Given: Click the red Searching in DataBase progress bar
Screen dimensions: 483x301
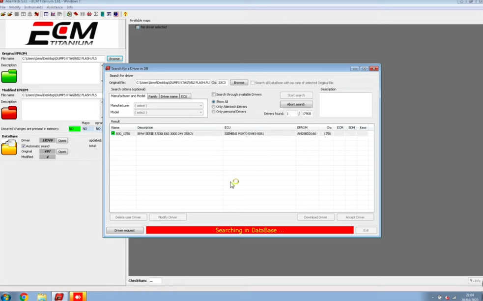Looking at the screenshot, I should click(x=250, y=230).
